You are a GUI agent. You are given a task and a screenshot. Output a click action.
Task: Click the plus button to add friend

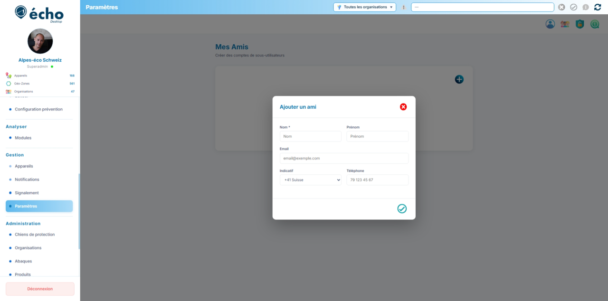coord(459,79)
